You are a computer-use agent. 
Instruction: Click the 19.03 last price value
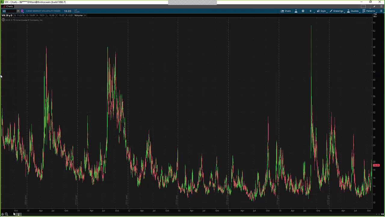pos(67,11)
